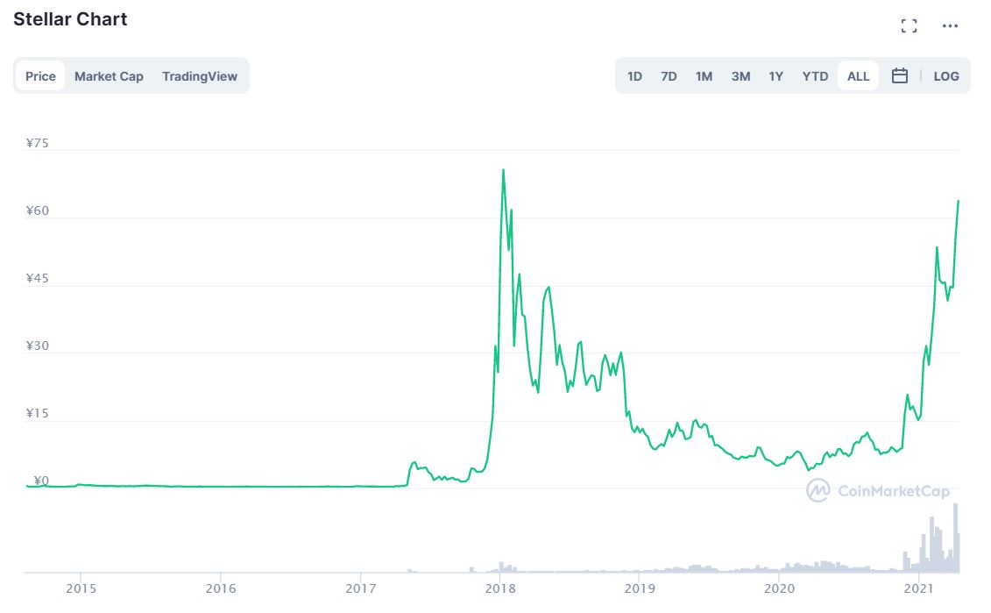This screenshot has width=991, height=613.
Task: Select the 1Y time range
Action: [776, 76]
